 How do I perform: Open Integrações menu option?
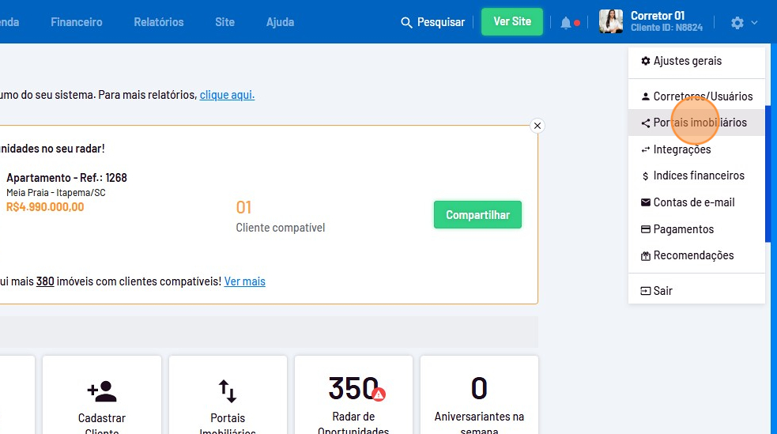[x=681, y=149]
